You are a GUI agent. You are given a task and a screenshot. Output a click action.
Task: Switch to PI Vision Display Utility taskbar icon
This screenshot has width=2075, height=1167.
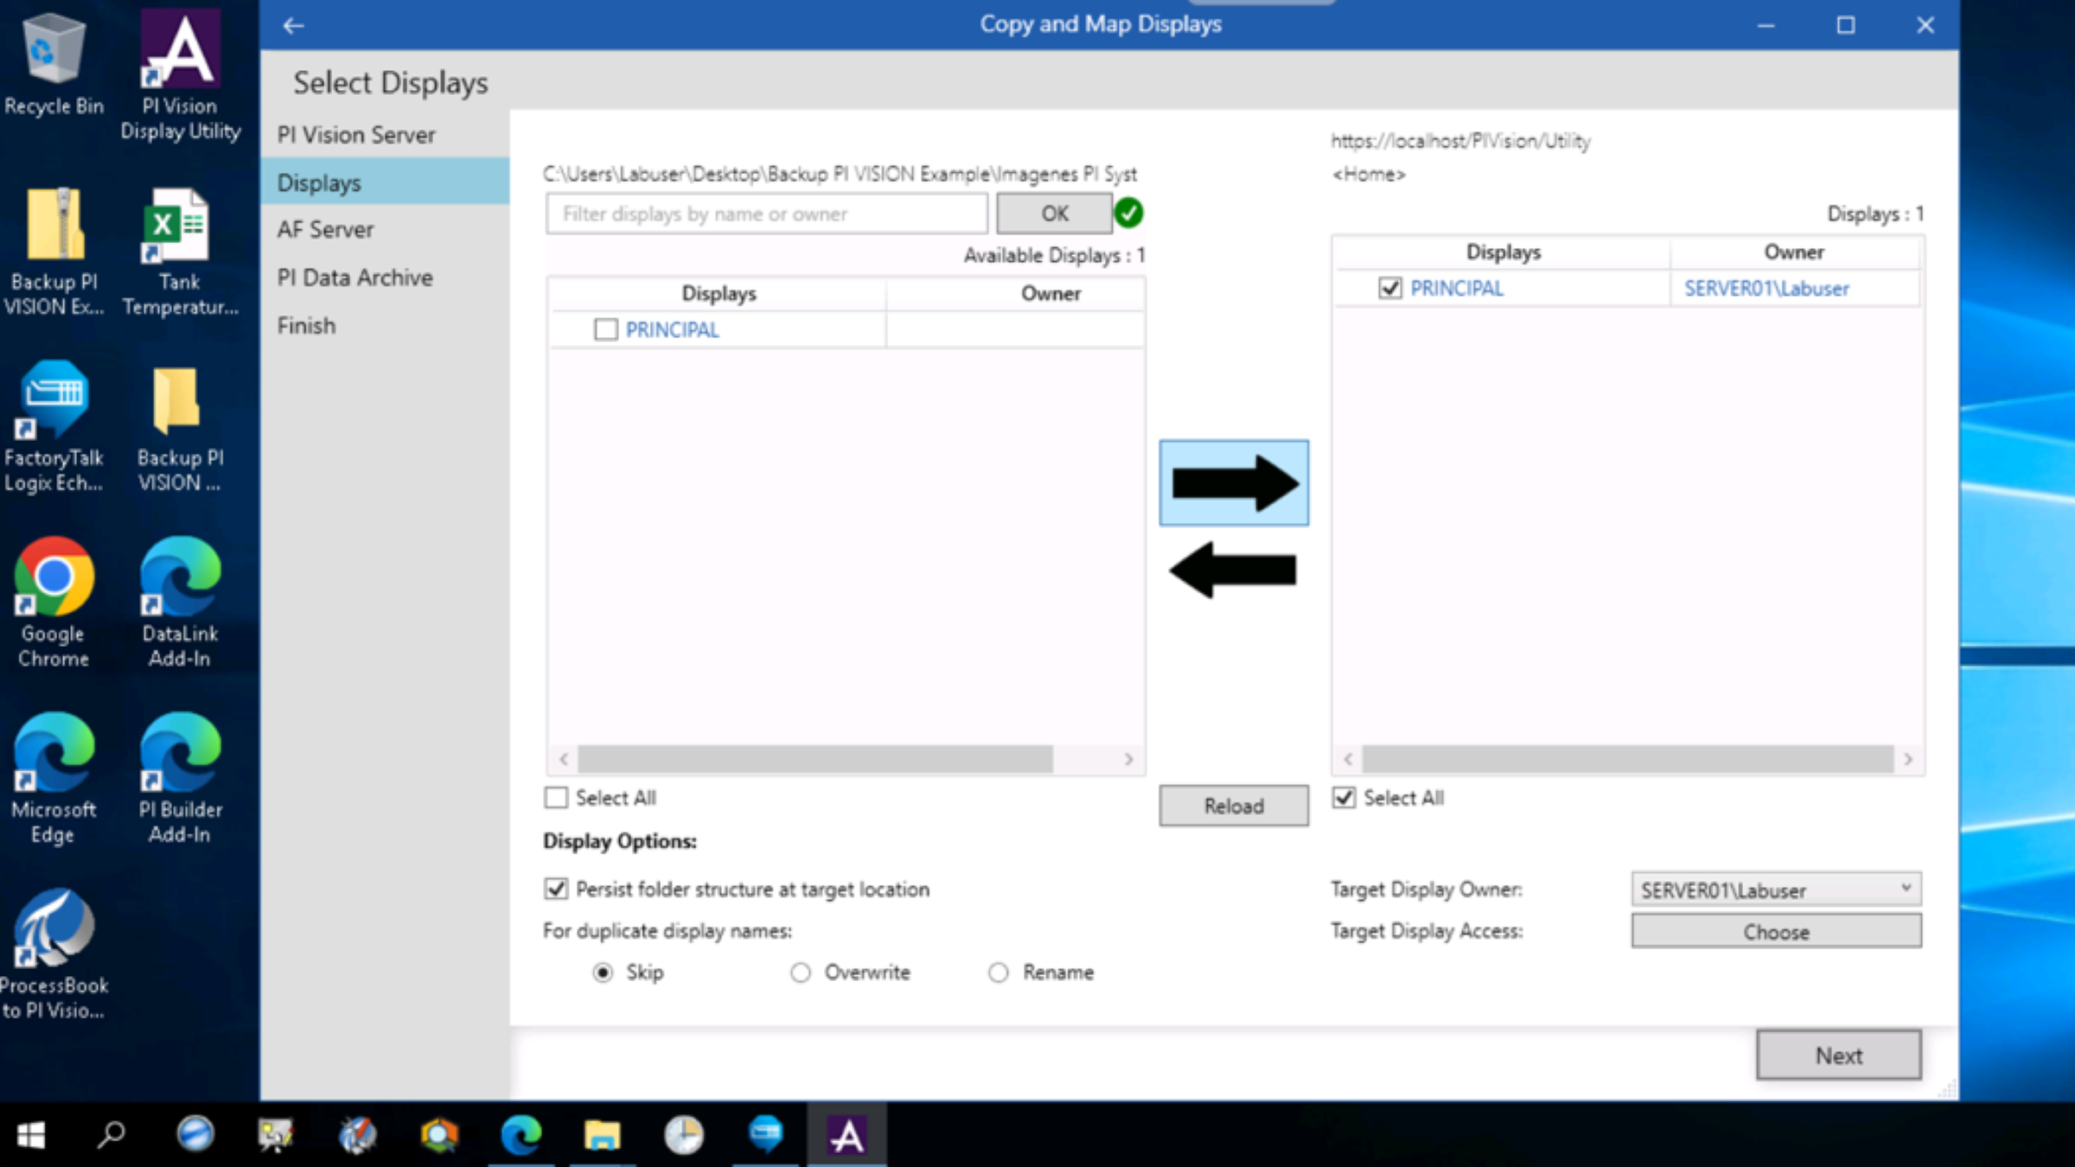847,1134
